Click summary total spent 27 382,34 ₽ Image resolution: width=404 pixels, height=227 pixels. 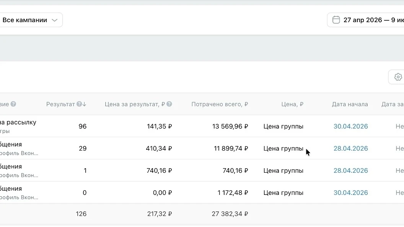point(230,214)
